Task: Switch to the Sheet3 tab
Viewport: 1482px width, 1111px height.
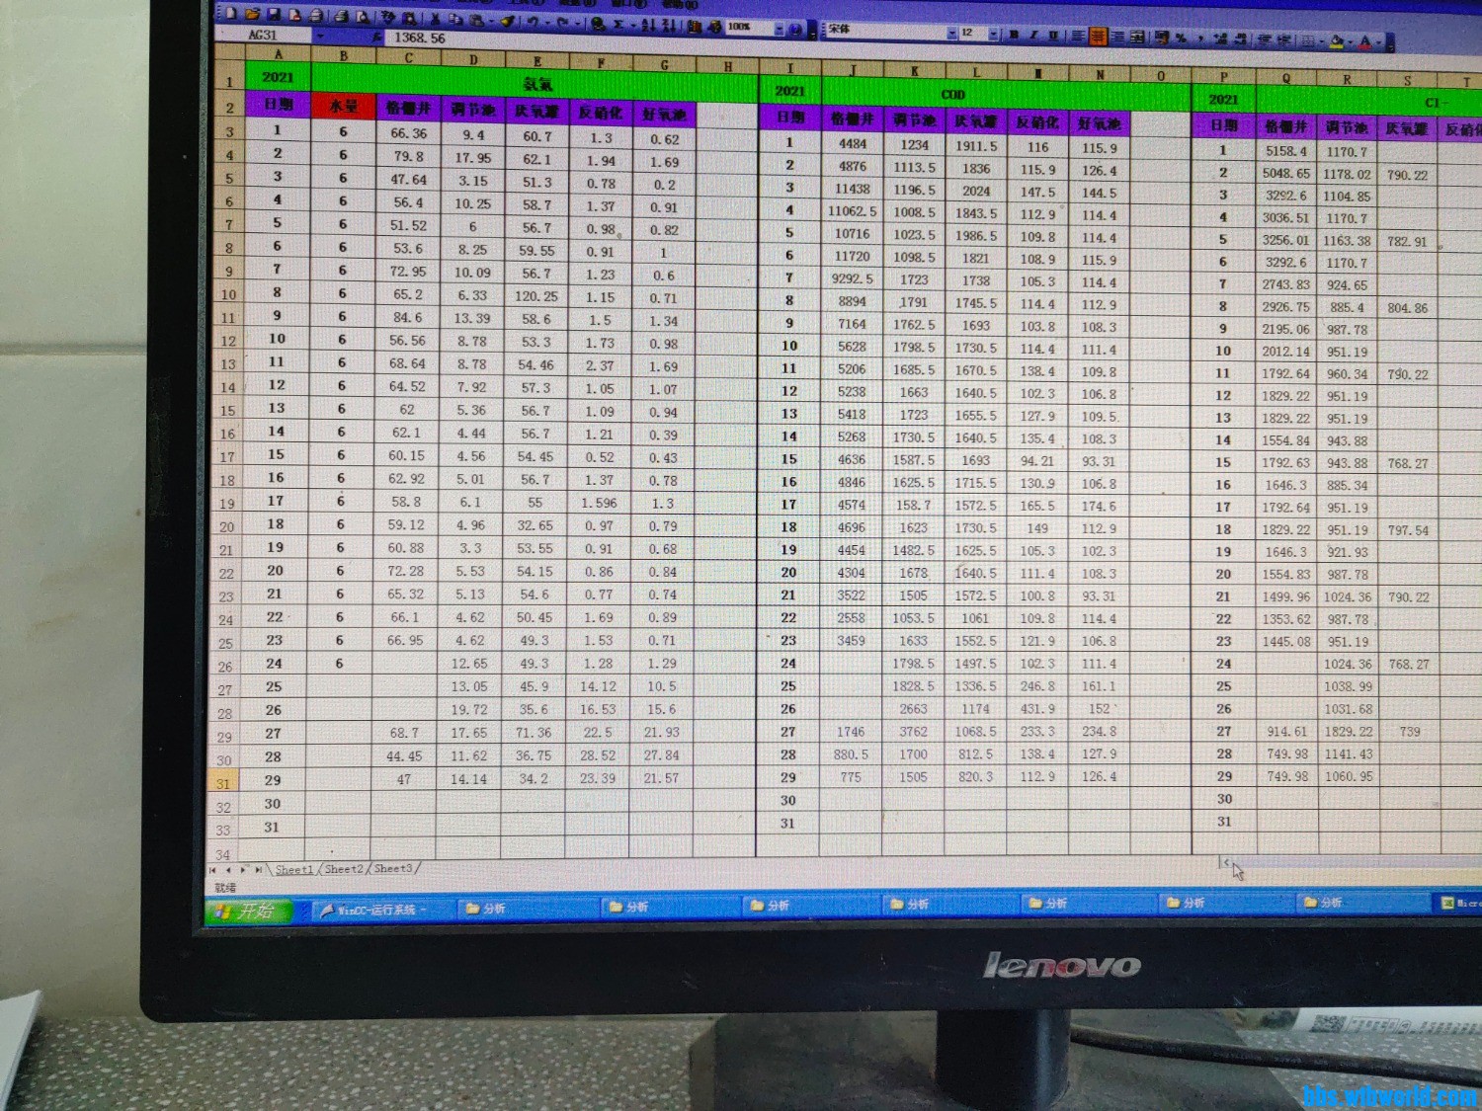Action: (393, 869)
